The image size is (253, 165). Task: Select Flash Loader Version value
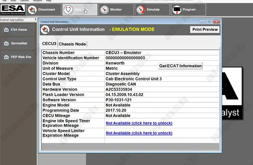tap(124, 95)
